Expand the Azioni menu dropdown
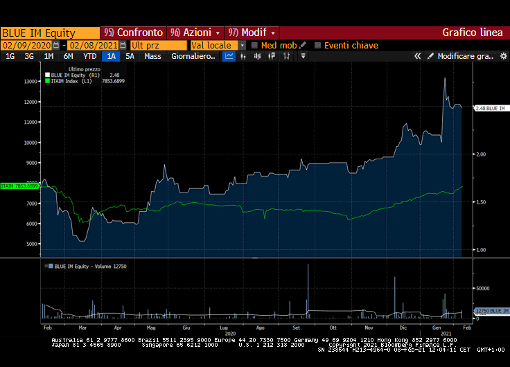 [218, 33]
